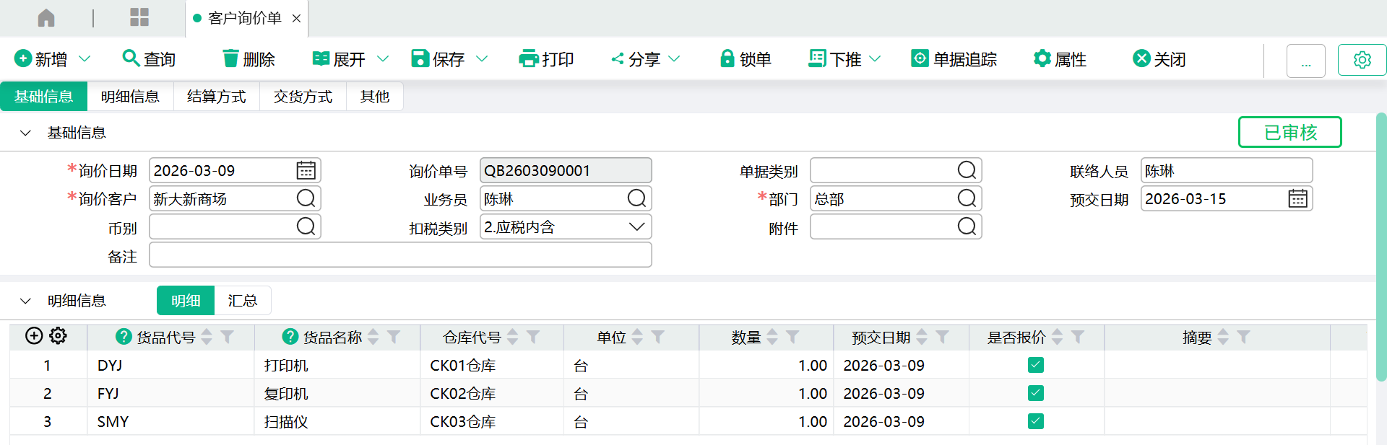
Task: Switch to the 汇总 tab
Action: pyautogui.click(x=242, y=301)
